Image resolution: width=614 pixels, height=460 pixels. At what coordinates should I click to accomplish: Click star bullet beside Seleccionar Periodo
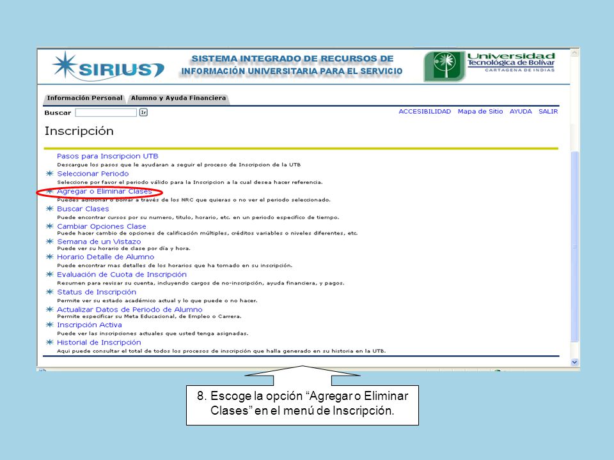pos(50,173)
